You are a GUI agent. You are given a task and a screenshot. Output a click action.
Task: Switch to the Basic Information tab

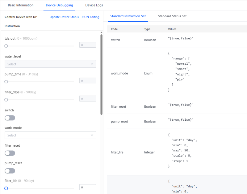(x=20, y=5)
